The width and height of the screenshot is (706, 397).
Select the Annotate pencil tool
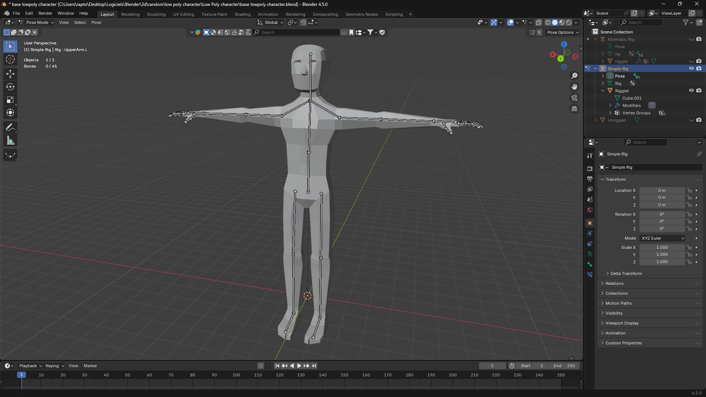[x=10, y=128]
